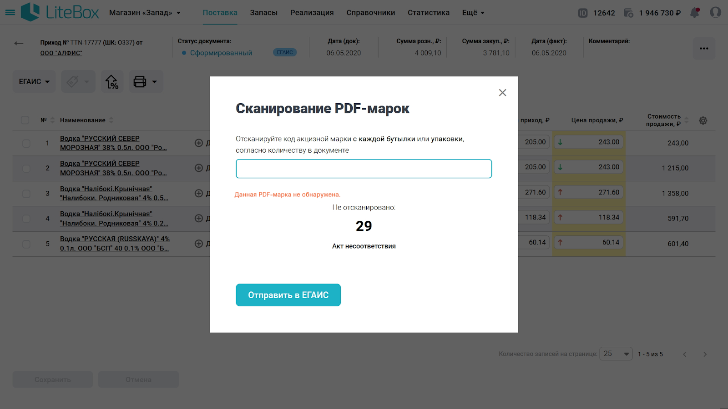This screenshot has width=728, height=409.
Task: Open table column settings gear
Action: [x=703, y=120]
